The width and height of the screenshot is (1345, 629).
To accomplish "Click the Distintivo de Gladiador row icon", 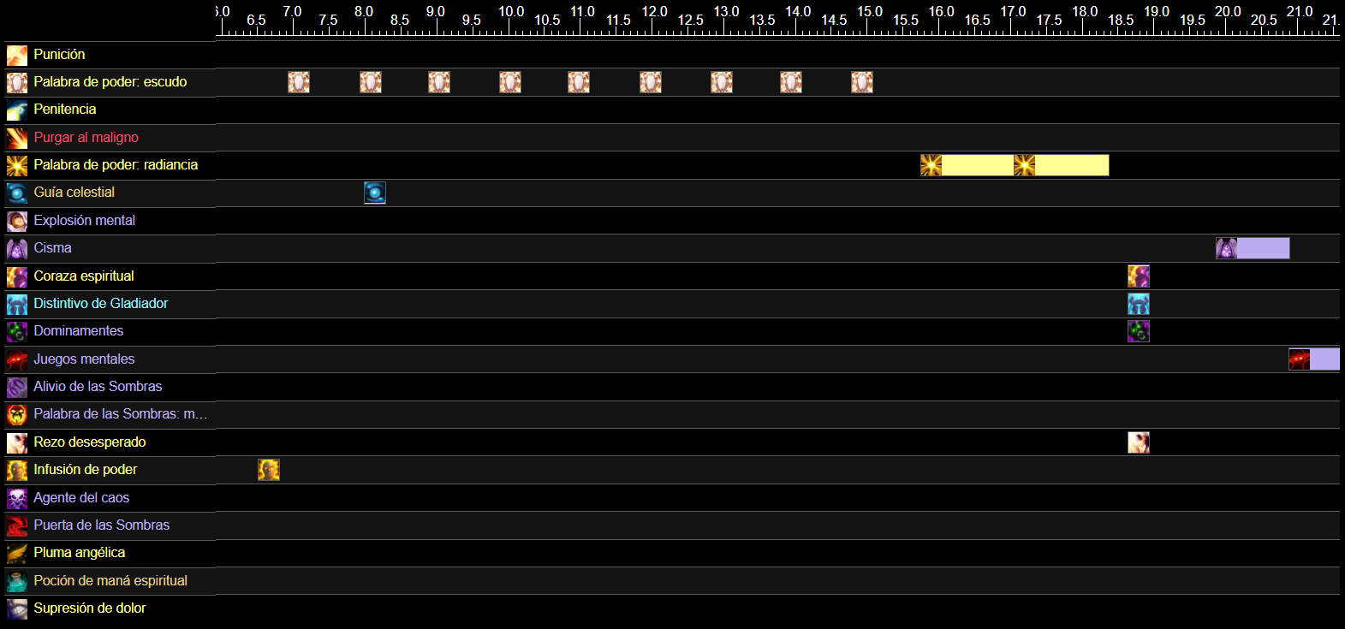I will point(17,305).
